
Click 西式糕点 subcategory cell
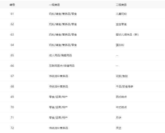[121, 97]
